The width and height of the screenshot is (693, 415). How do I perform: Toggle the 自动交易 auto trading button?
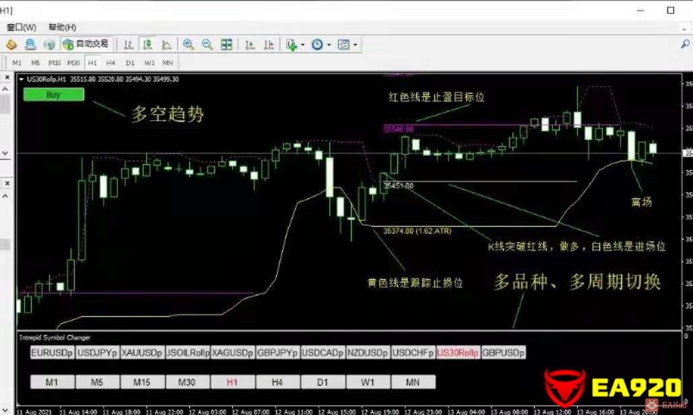pos(86,44)
